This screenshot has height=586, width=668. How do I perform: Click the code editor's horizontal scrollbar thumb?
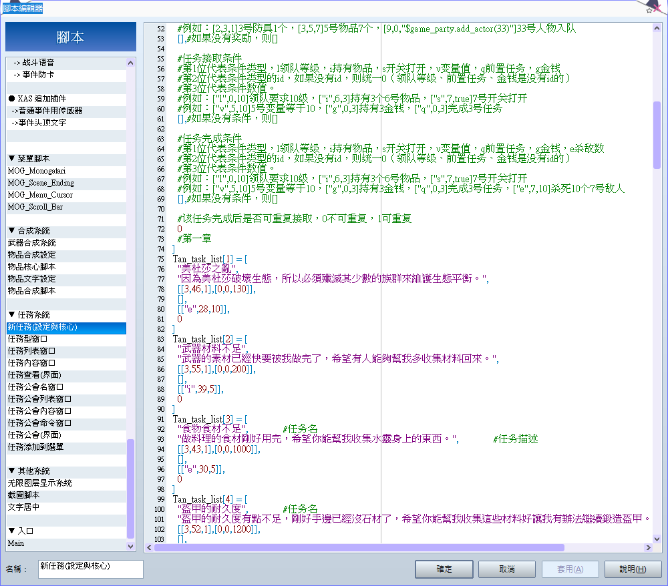(359, 548)
